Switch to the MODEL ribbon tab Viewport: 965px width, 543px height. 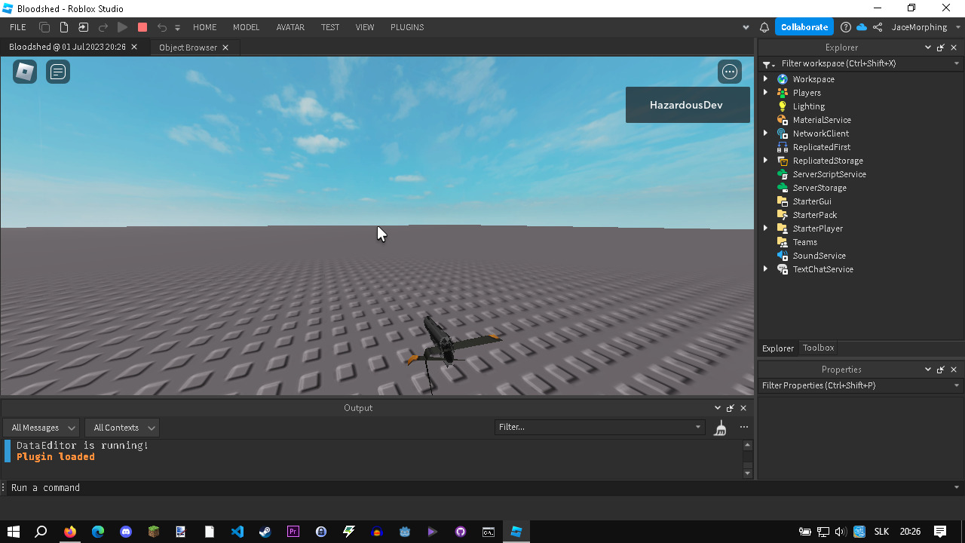tap(246, 27)
